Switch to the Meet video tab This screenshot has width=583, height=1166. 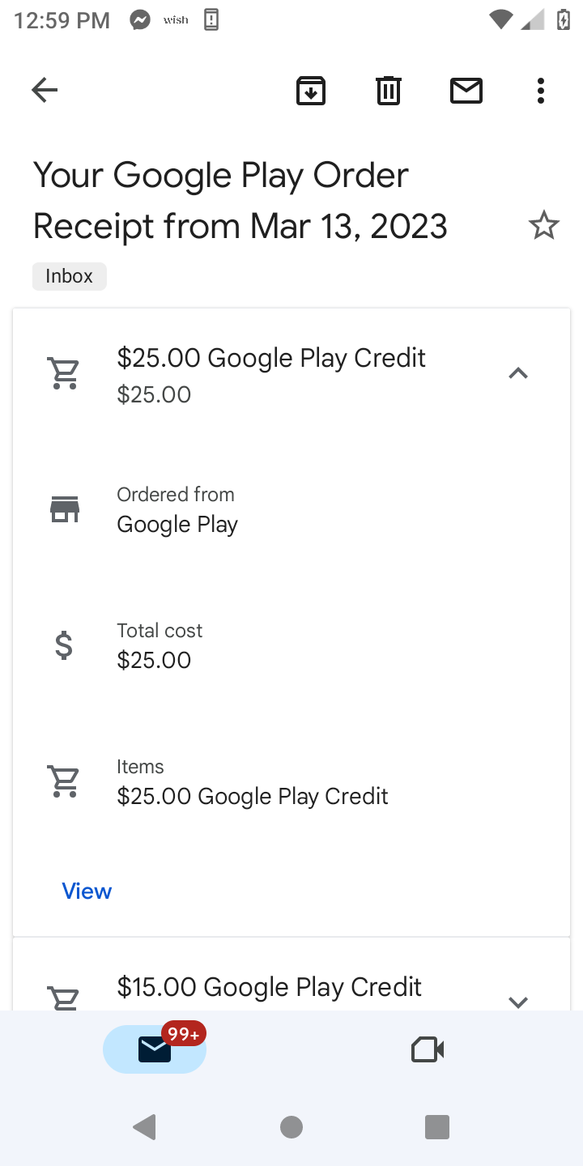point(428,1049)
